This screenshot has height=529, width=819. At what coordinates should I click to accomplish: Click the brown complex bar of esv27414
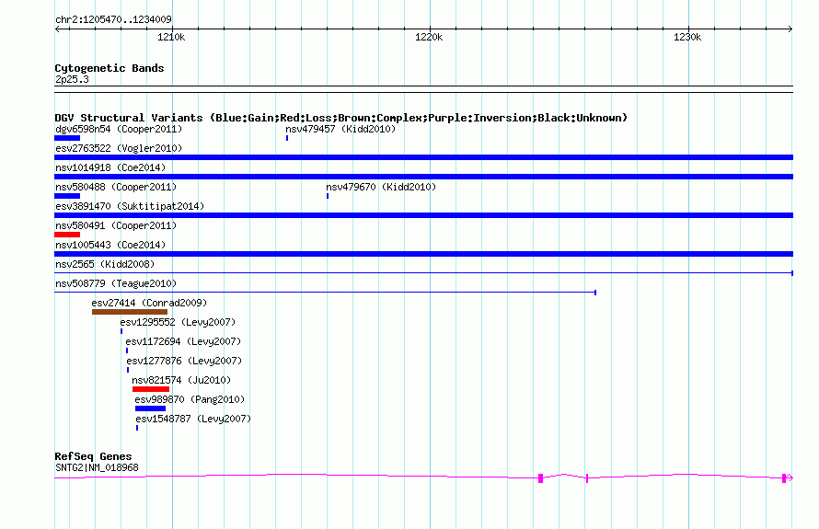click(x=130, y=312)
